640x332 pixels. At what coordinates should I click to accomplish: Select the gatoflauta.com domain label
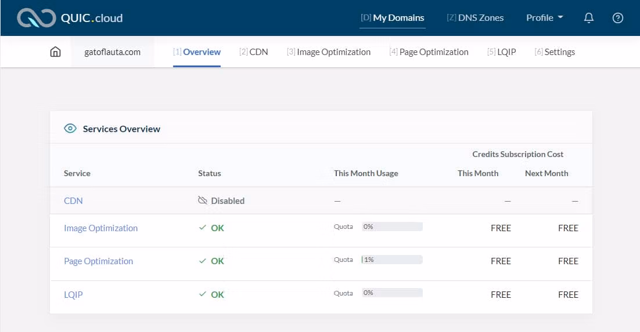[112, 52]
